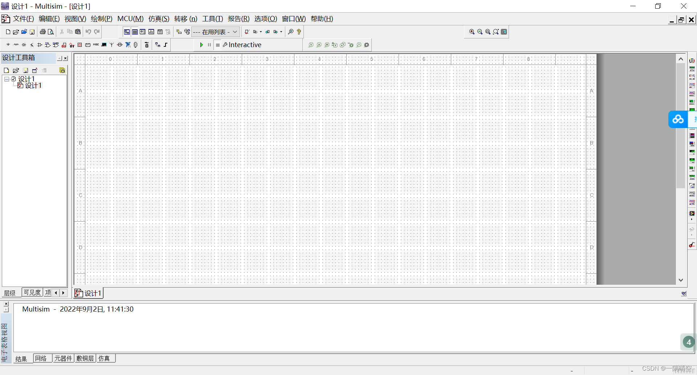
Task: Open the 在用列表 dropdown
Action: pyautogui.click(x=216, y=32)
